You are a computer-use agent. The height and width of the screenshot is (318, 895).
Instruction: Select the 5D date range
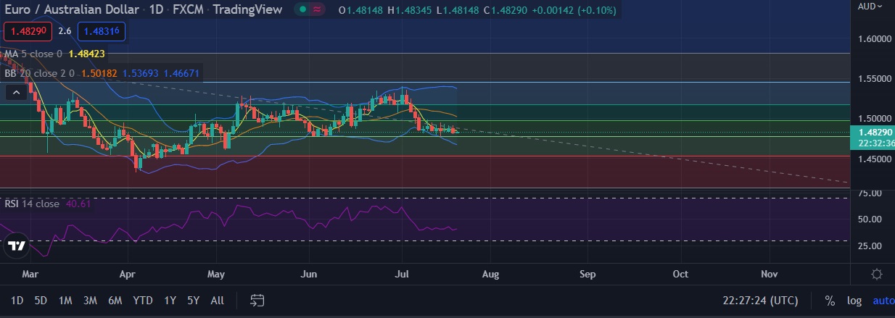click(41, 300)
